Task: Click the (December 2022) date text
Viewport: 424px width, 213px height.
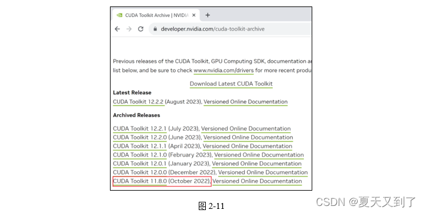Action: pos(192,172)
